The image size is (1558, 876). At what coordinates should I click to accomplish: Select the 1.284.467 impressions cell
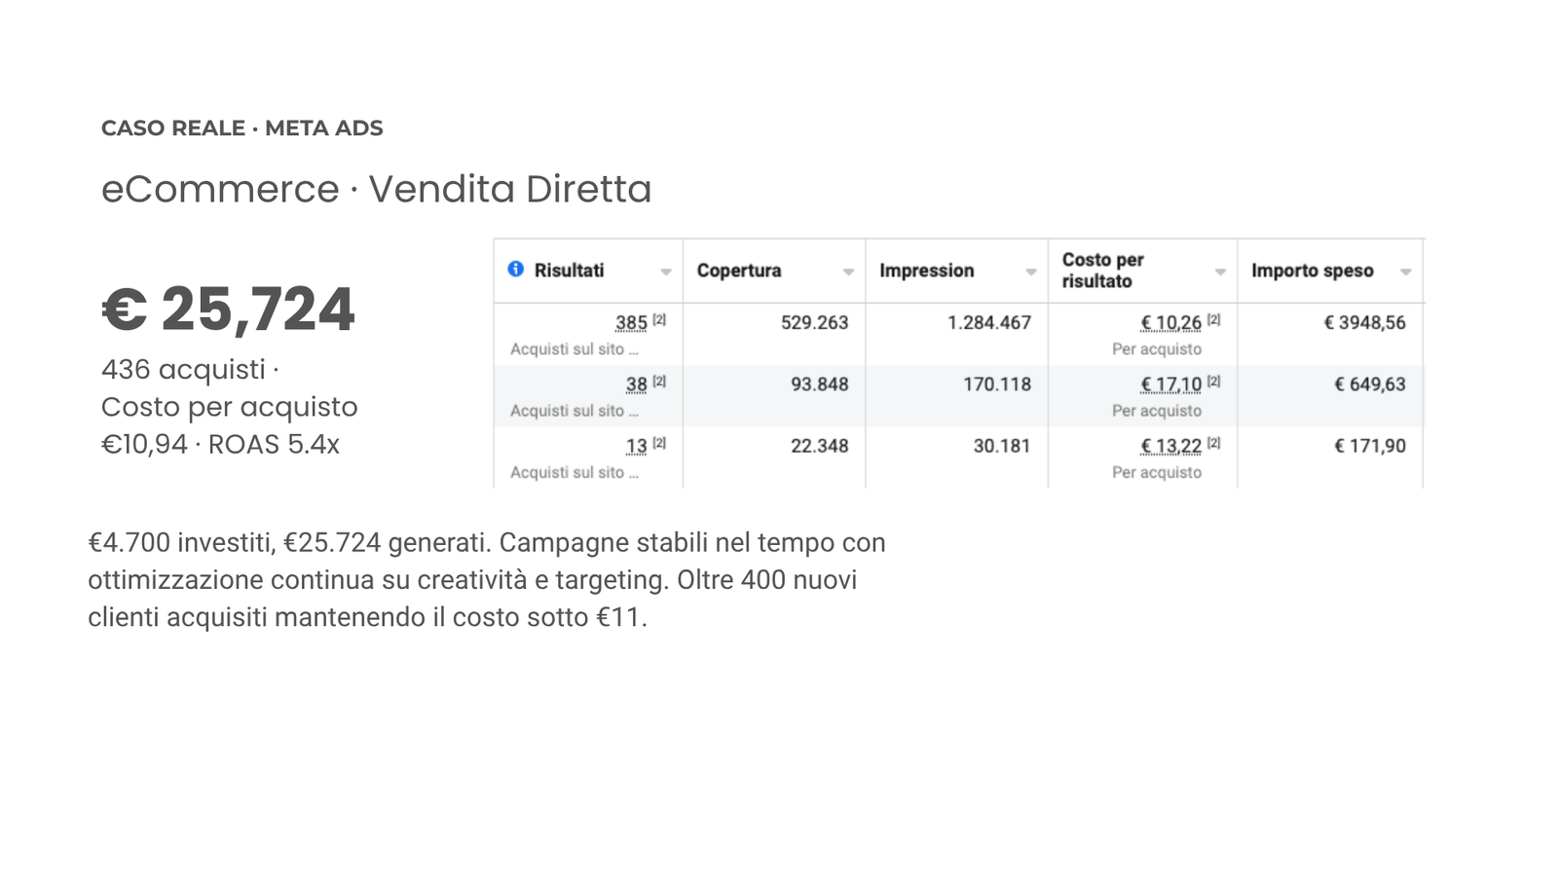pyautogui.click(x=988, y=322)
